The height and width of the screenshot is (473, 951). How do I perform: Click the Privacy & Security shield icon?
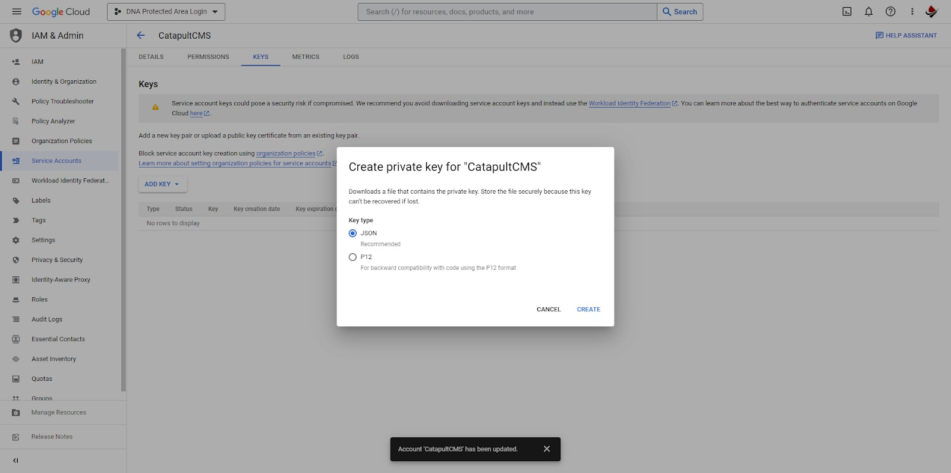click(x=16, y=260)
